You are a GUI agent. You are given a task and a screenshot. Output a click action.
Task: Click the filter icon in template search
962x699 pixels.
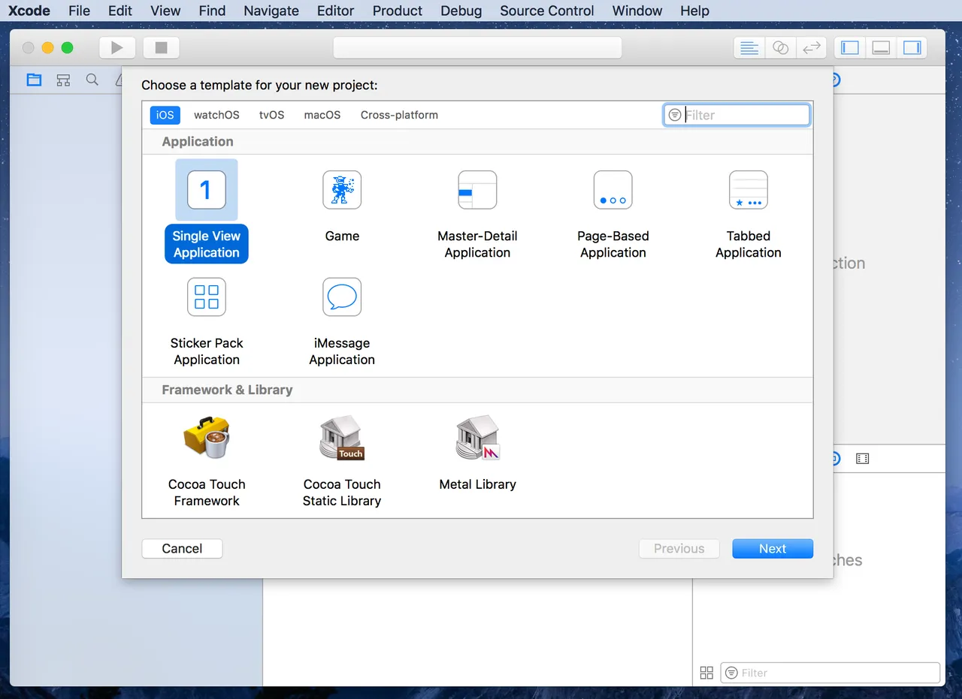(x=675, y=115)
